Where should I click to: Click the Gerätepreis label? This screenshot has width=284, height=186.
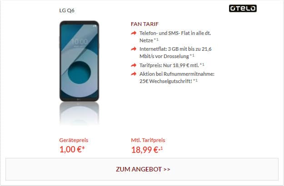tap(74, 140)
